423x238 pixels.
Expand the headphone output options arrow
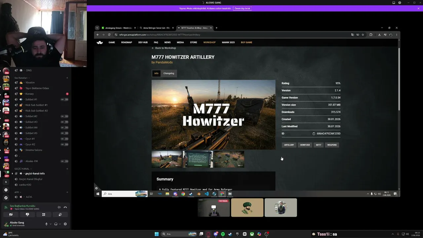(60, 224)
